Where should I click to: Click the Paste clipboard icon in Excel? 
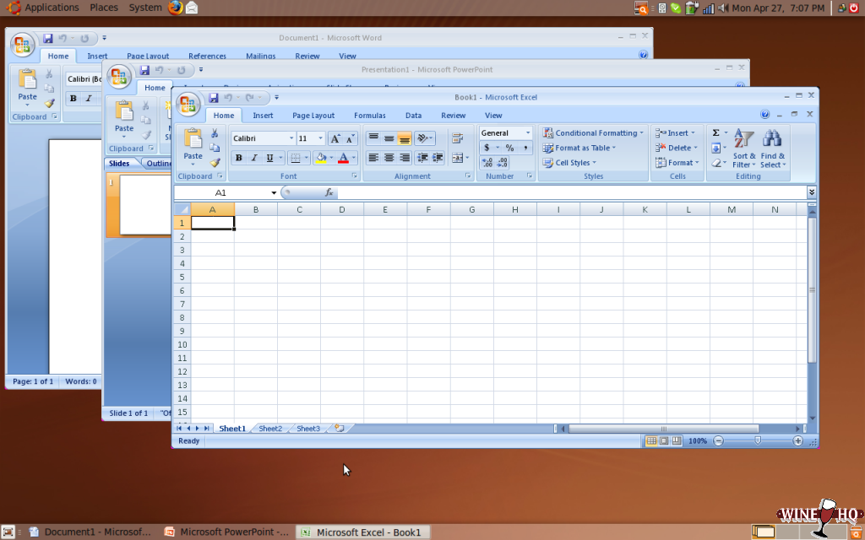tap(193, 138)
